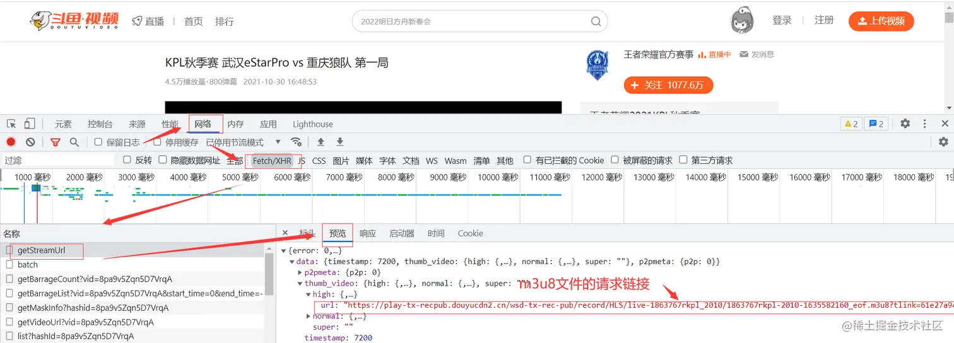Toggle the red filter funnel icon

click(x=55, y=142)
